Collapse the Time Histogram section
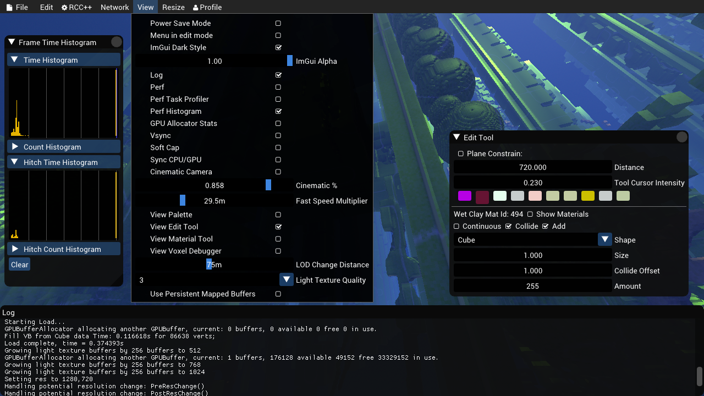This screenshot has height=396, width=704. coord(64,60)
